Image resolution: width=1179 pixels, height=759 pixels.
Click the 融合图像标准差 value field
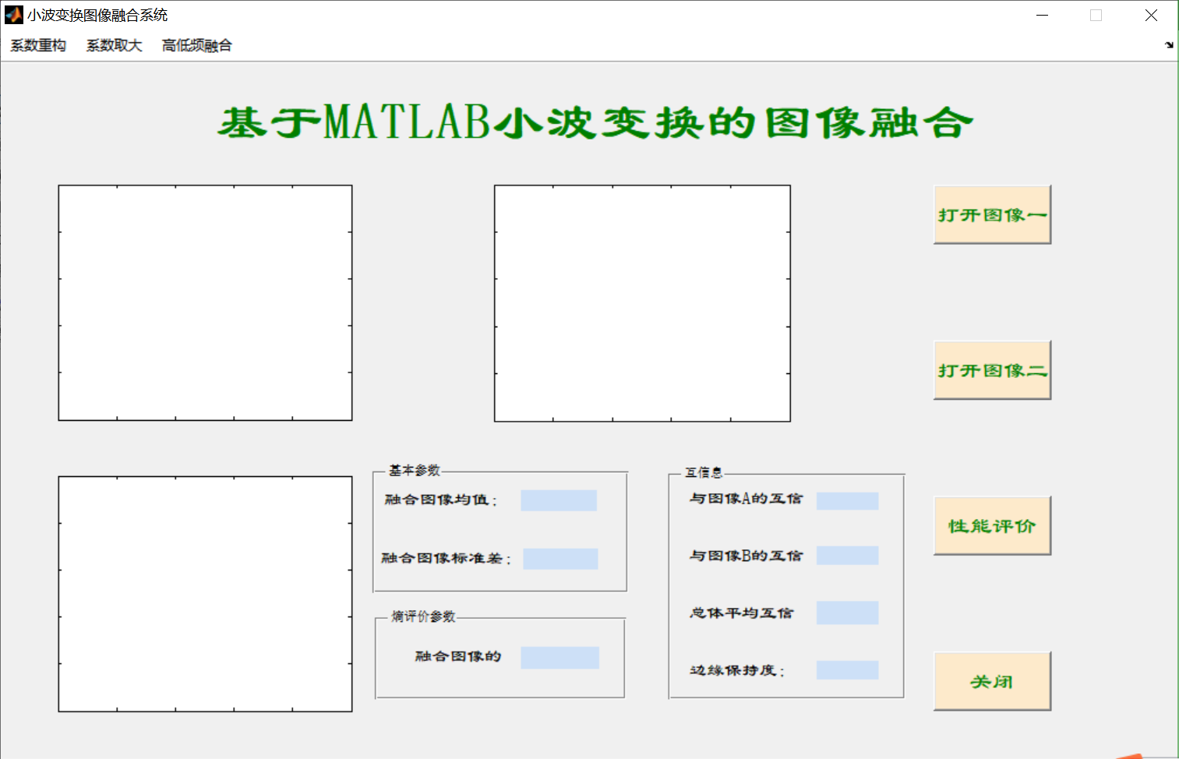[x=559, y=558]
